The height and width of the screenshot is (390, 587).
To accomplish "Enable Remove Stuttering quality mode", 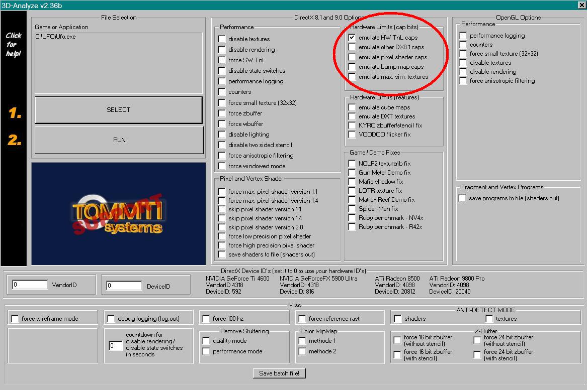I will point(206,341).
